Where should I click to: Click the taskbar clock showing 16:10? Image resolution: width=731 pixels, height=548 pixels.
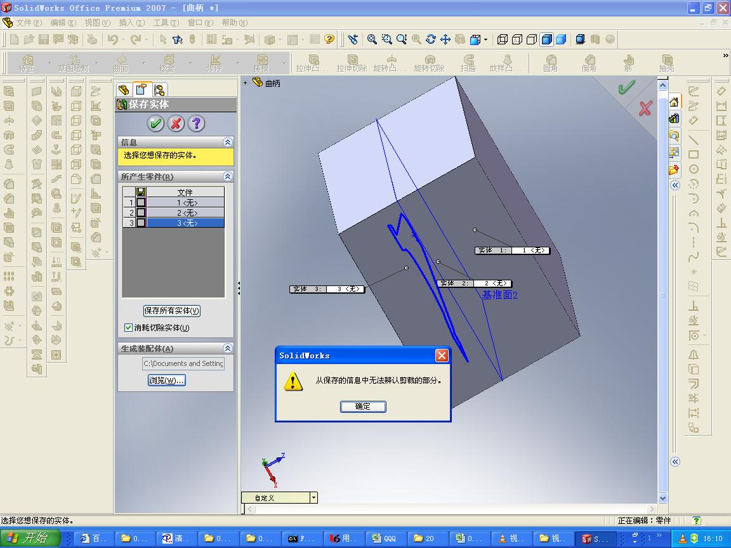tap(713, 538)
